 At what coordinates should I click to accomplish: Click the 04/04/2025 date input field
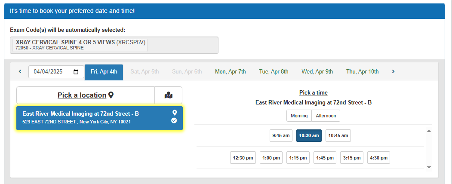pyautogui.click(x=51, y=72)
